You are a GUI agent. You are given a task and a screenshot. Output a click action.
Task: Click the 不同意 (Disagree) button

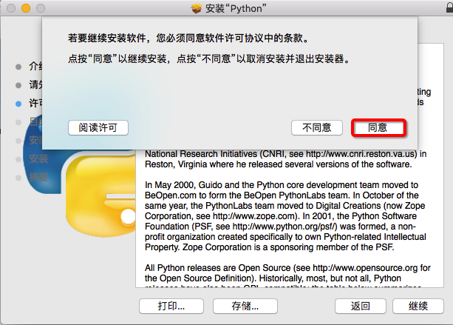coord(317,127)
